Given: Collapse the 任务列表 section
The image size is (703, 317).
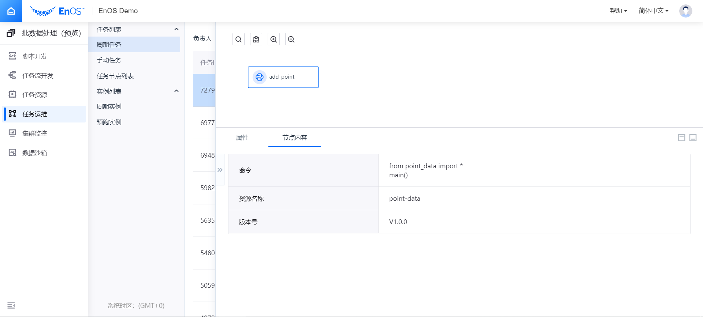Looking at the screenshot, I should (176, 30).
